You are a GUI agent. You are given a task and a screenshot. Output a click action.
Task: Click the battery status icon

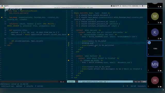click(116, 6)
